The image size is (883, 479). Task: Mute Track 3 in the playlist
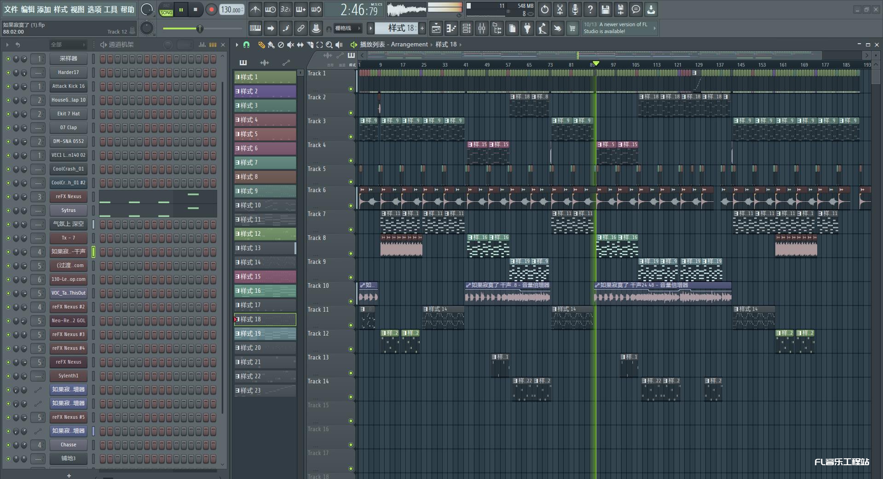coord(351,137)
